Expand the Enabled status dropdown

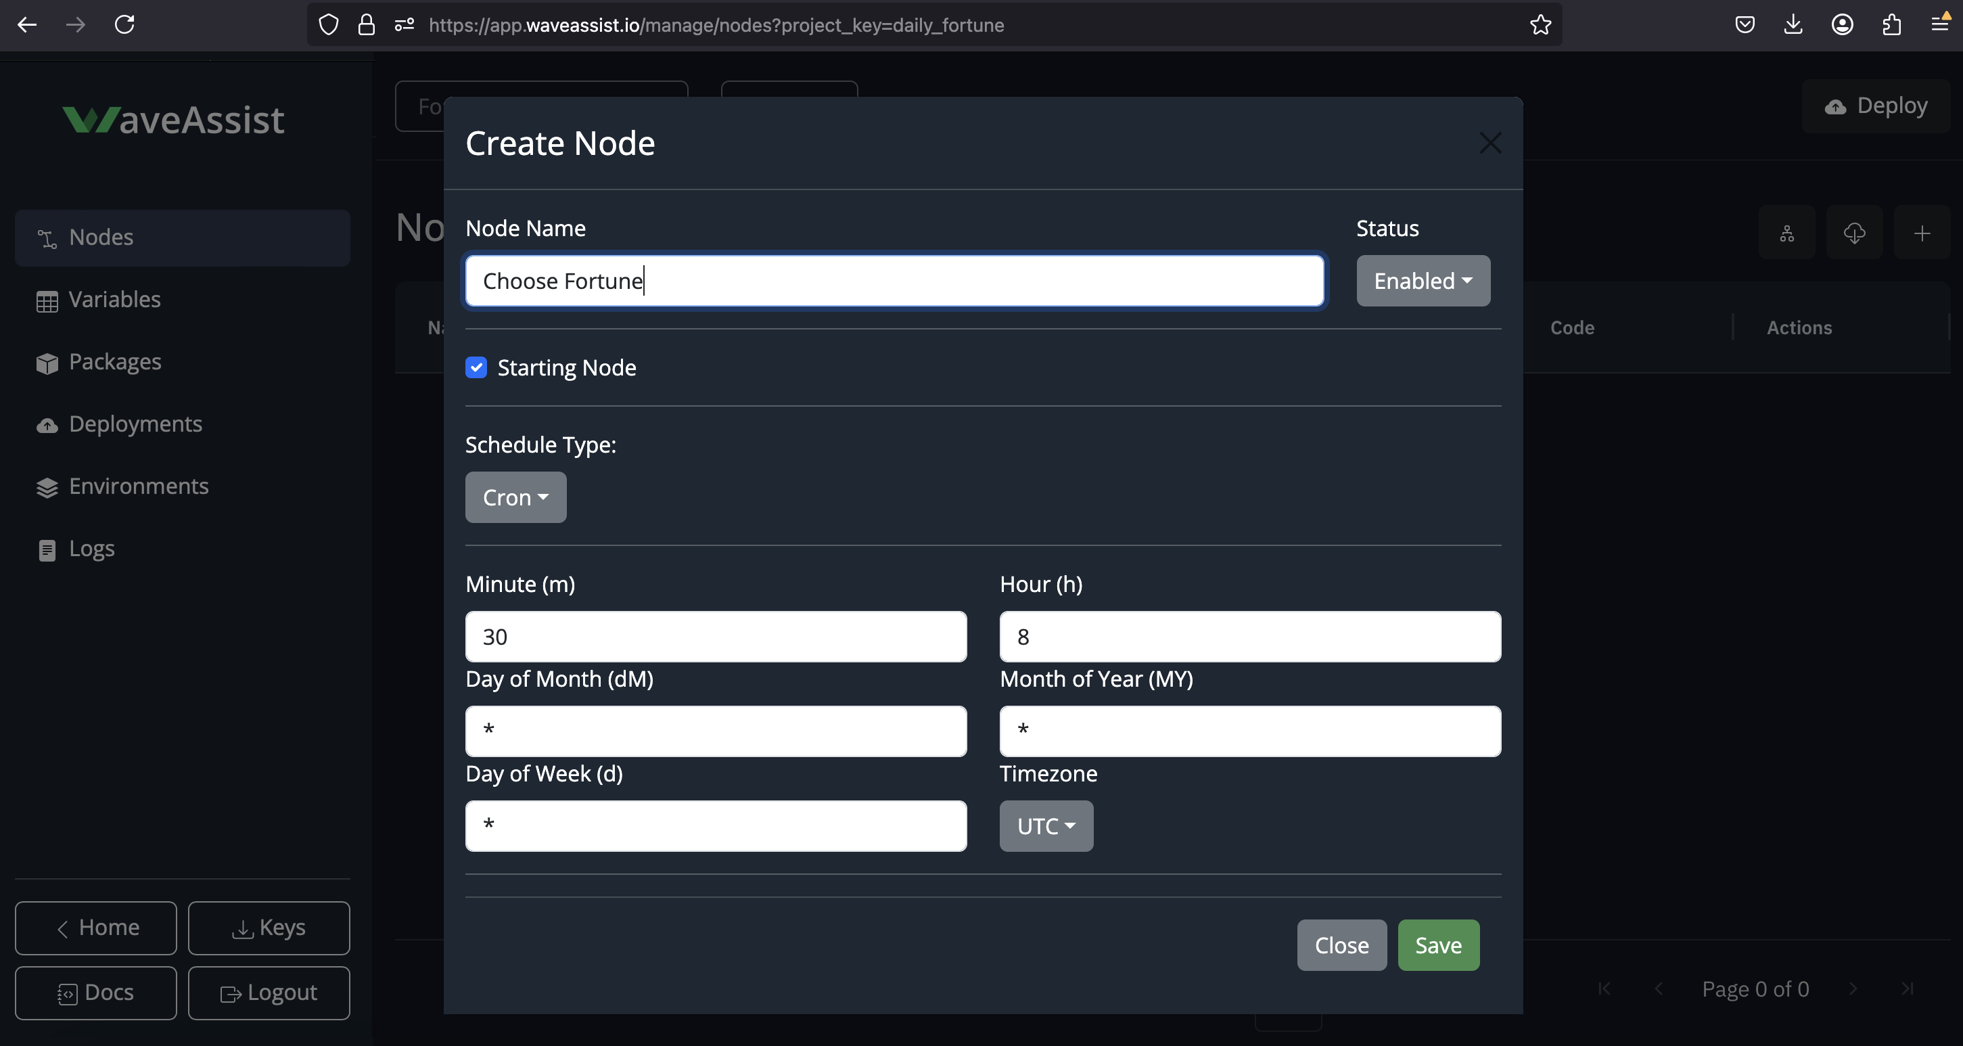coord(1423,281)
